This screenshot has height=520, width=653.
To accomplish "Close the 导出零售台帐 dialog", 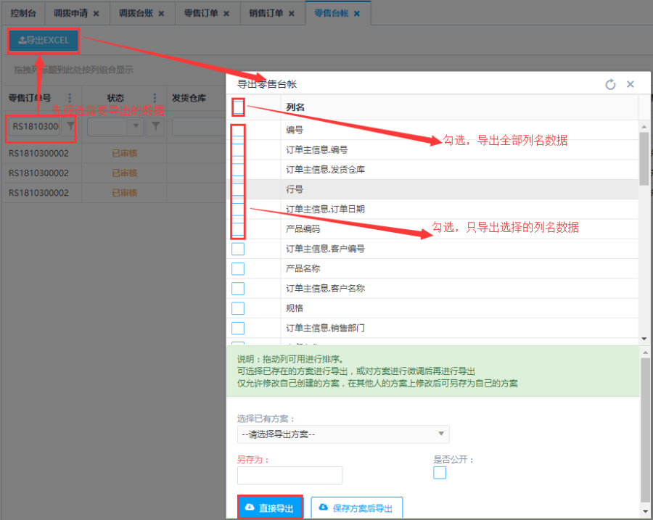I will [631, 85].
